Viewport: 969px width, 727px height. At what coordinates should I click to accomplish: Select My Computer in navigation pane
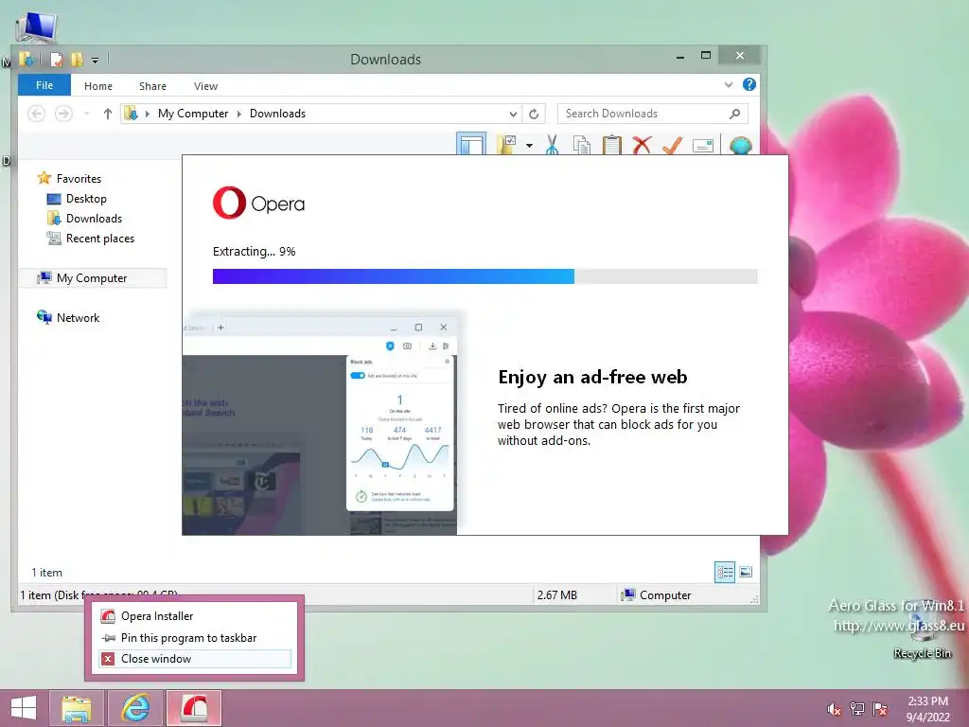(x=92, y=278)
